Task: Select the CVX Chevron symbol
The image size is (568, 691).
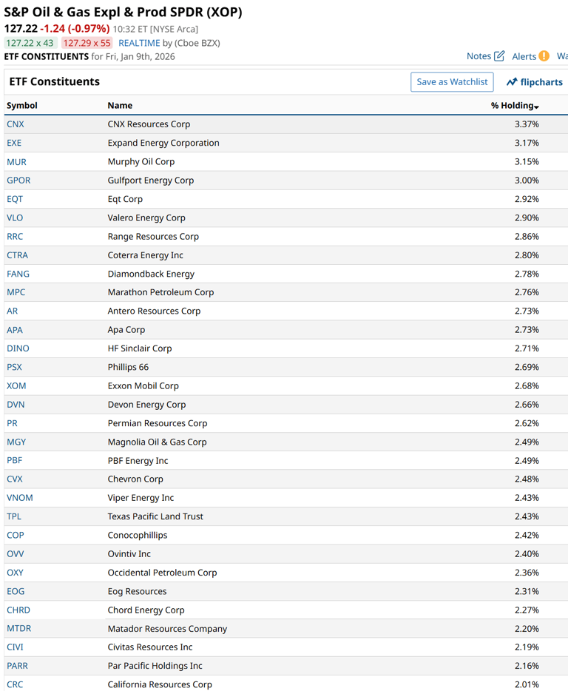Action: 15,479
